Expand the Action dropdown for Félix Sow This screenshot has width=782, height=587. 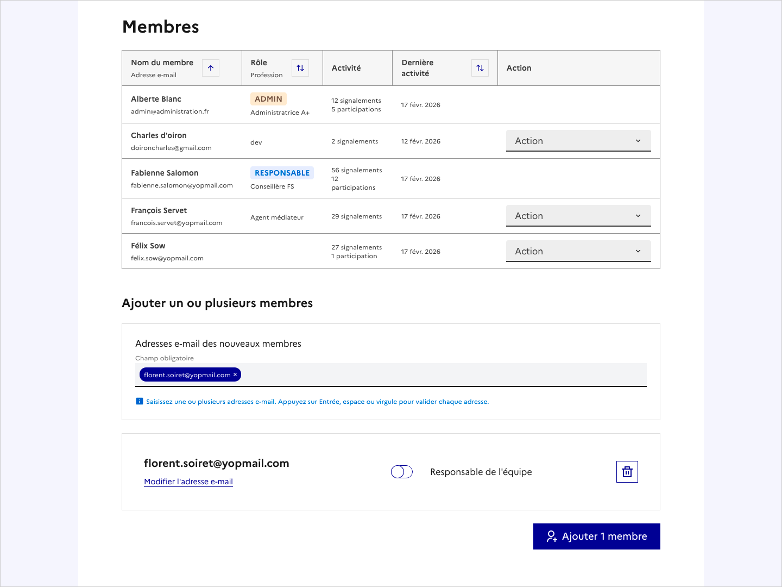click(x=578, y=251)
